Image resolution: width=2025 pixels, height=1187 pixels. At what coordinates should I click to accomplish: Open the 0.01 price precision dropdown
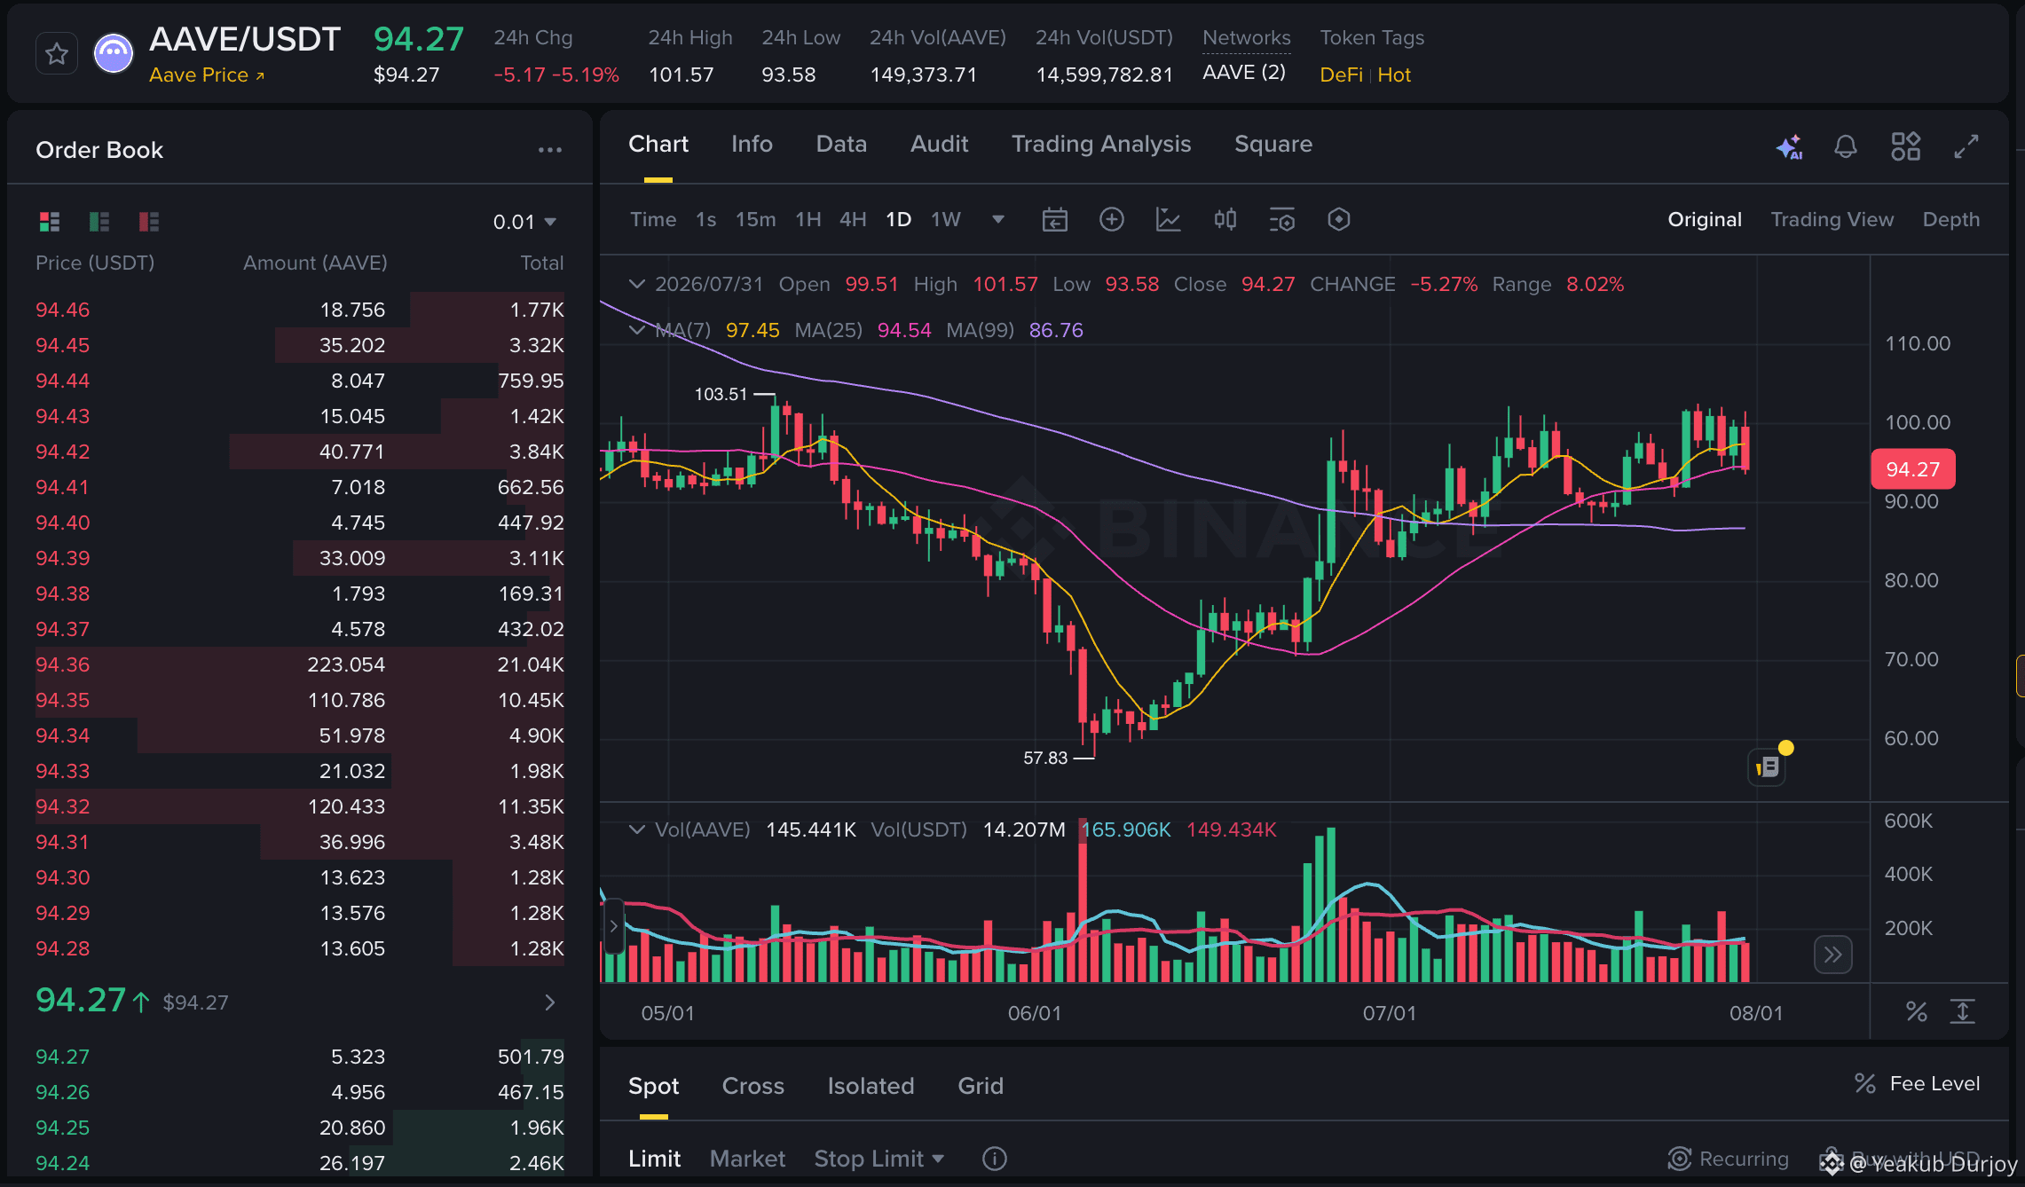[524, 222]
